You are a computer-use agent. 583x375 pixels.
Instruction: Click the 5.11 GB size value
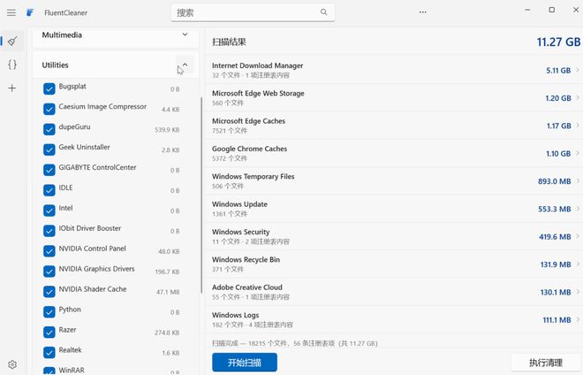(x=558, y=71)
